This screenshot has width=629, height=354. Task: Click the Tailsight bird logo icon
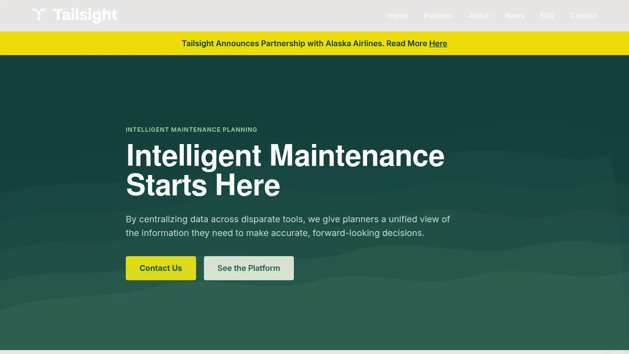(39, 15)
